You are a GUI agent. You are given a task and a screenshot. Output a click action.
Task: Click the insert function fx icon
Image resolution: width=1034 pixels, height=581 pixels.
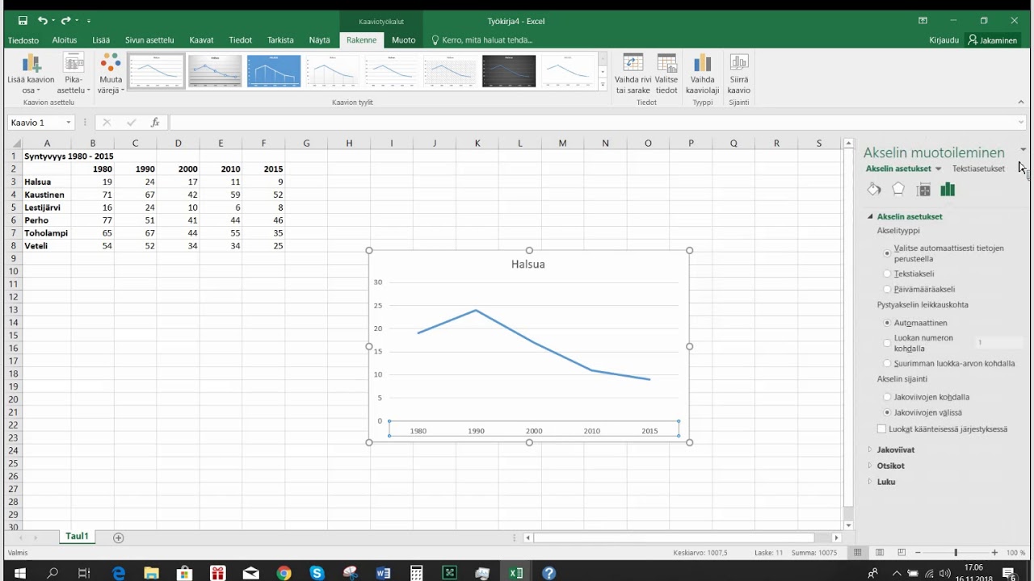click(x=155, y=123)
